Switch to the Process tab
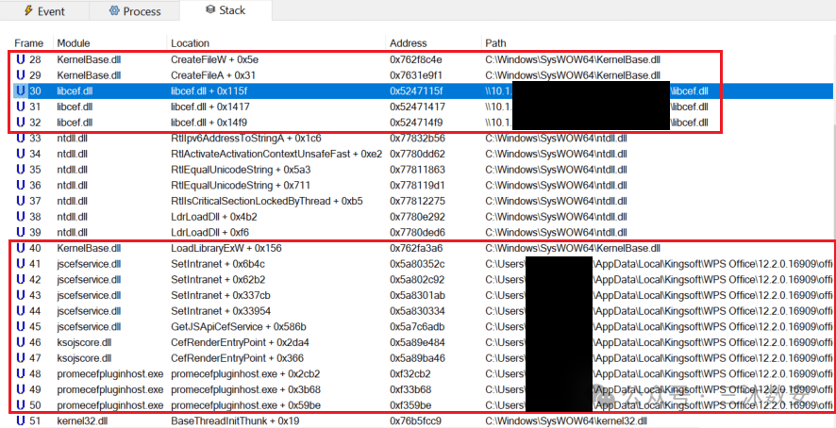 tap(134, 10)
